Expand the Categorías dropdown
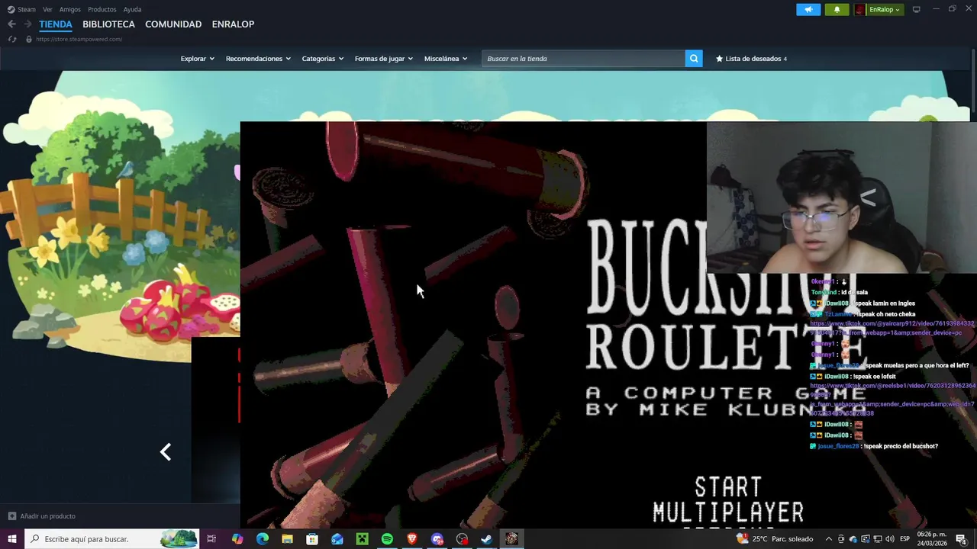This screenshot has width=977, height=549. (x=323, y=59)
